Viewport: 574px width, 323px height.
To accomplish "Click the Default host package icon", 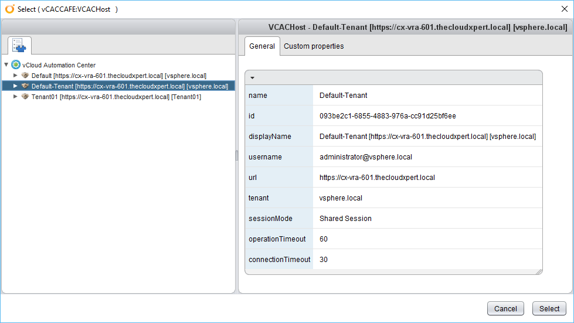I will pyautogui.click(x=25, y=76).
